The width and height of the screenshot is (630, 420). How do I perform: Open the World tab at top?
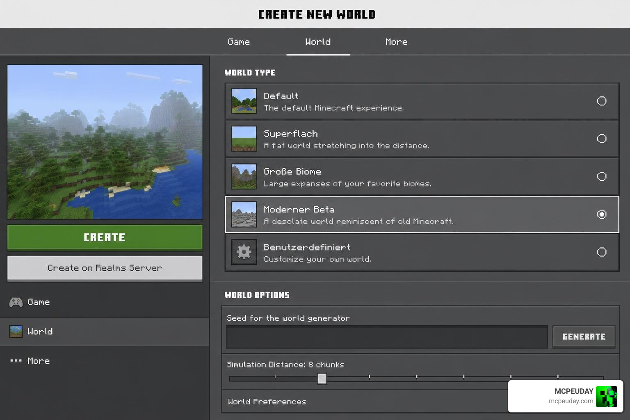tap(318, 42)
